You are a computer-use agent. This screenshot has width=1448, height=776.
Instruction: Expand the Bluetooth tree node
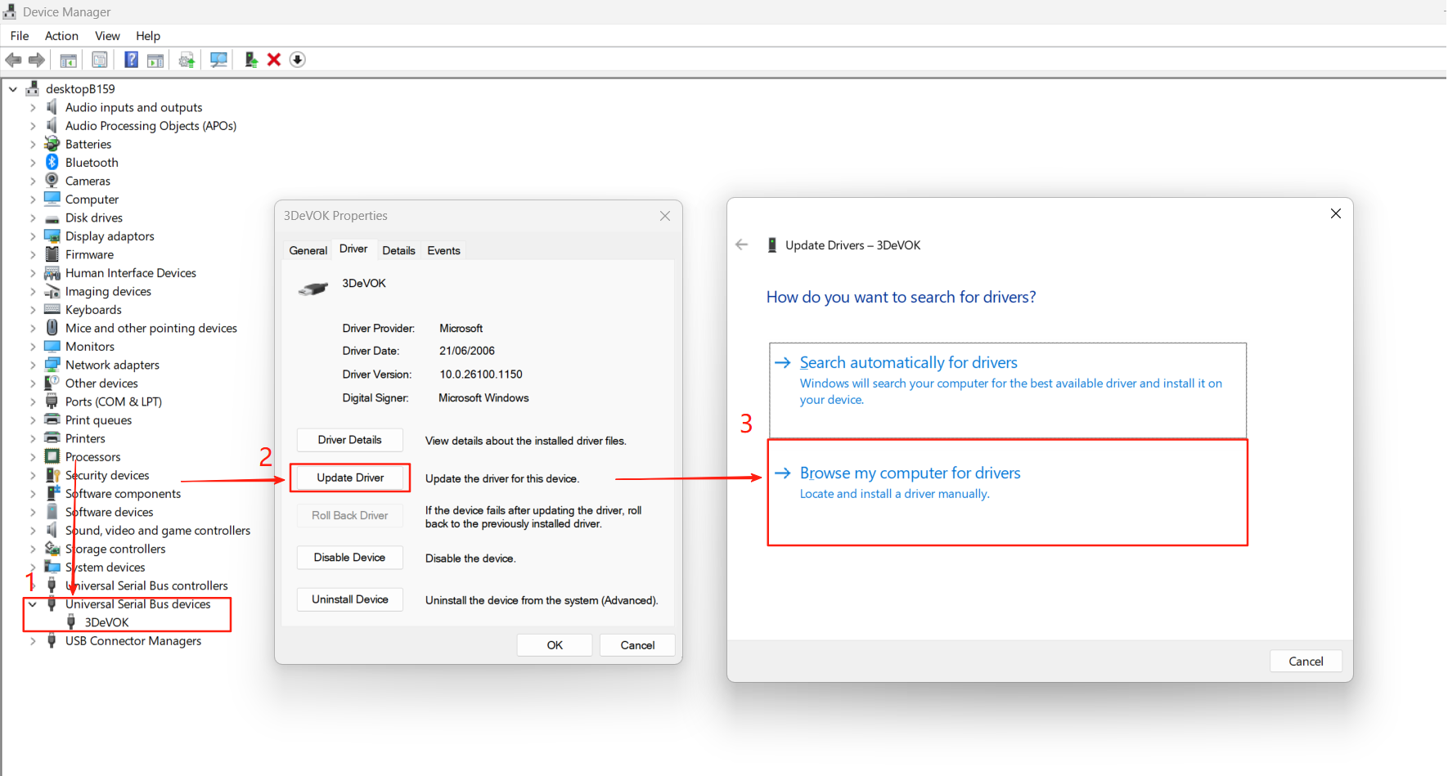tap(33, 163)
